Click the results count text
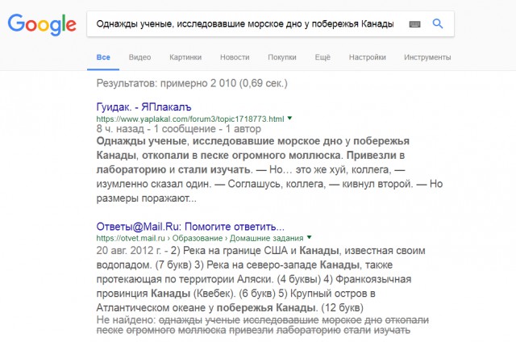This screenshot has width=516, height=342. click(x=192, y=83)
